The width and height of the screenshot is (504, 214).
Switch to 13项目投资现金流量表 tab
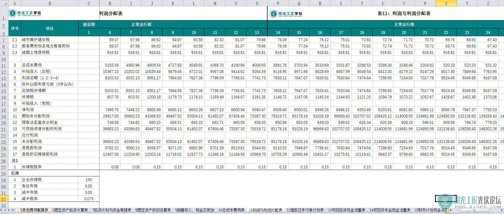point(347,210)
